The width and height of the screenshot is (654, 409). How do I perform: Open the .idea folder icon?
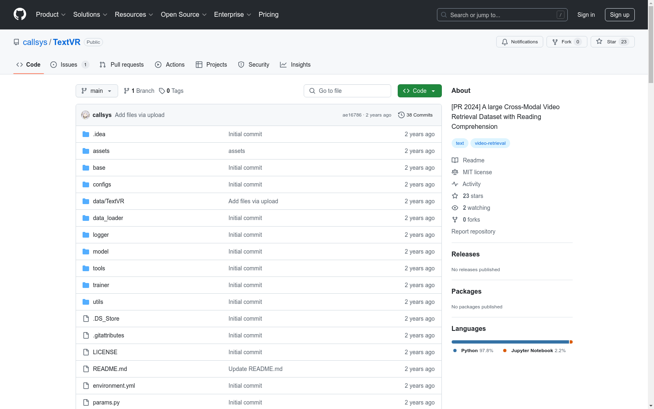click(86, 134)
